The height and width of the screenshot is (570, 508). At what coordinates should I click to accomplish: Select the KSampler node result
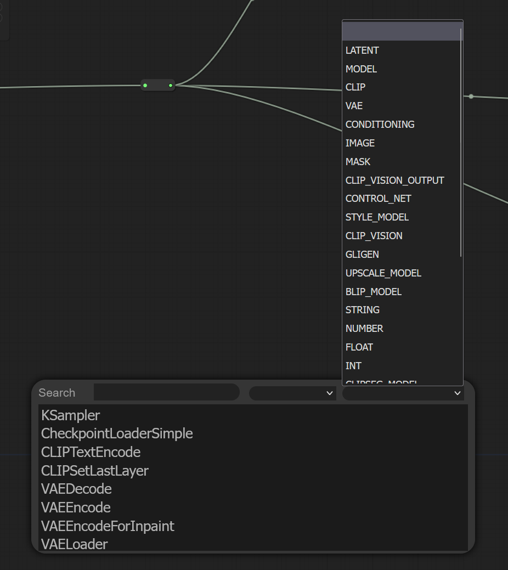click(x=70, y=415)
